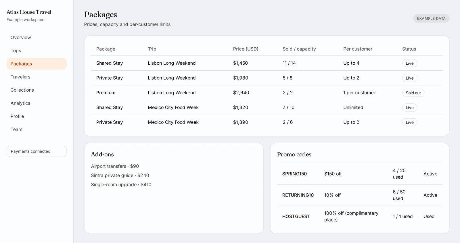Select the Premium package name
Screen dimensions: 460x243
click(x=106, y=93)
